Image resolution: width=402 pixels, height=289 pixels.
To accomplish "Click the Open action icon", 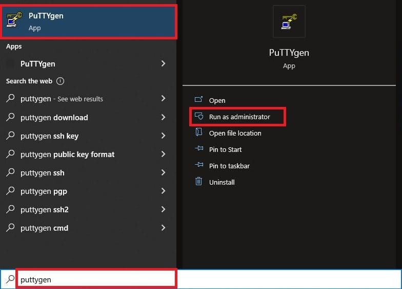I will tap(199, 99).
